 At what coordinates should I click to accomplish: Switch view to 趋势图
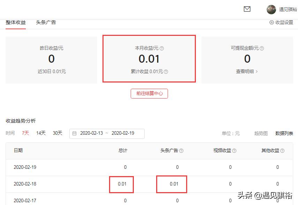261,133
